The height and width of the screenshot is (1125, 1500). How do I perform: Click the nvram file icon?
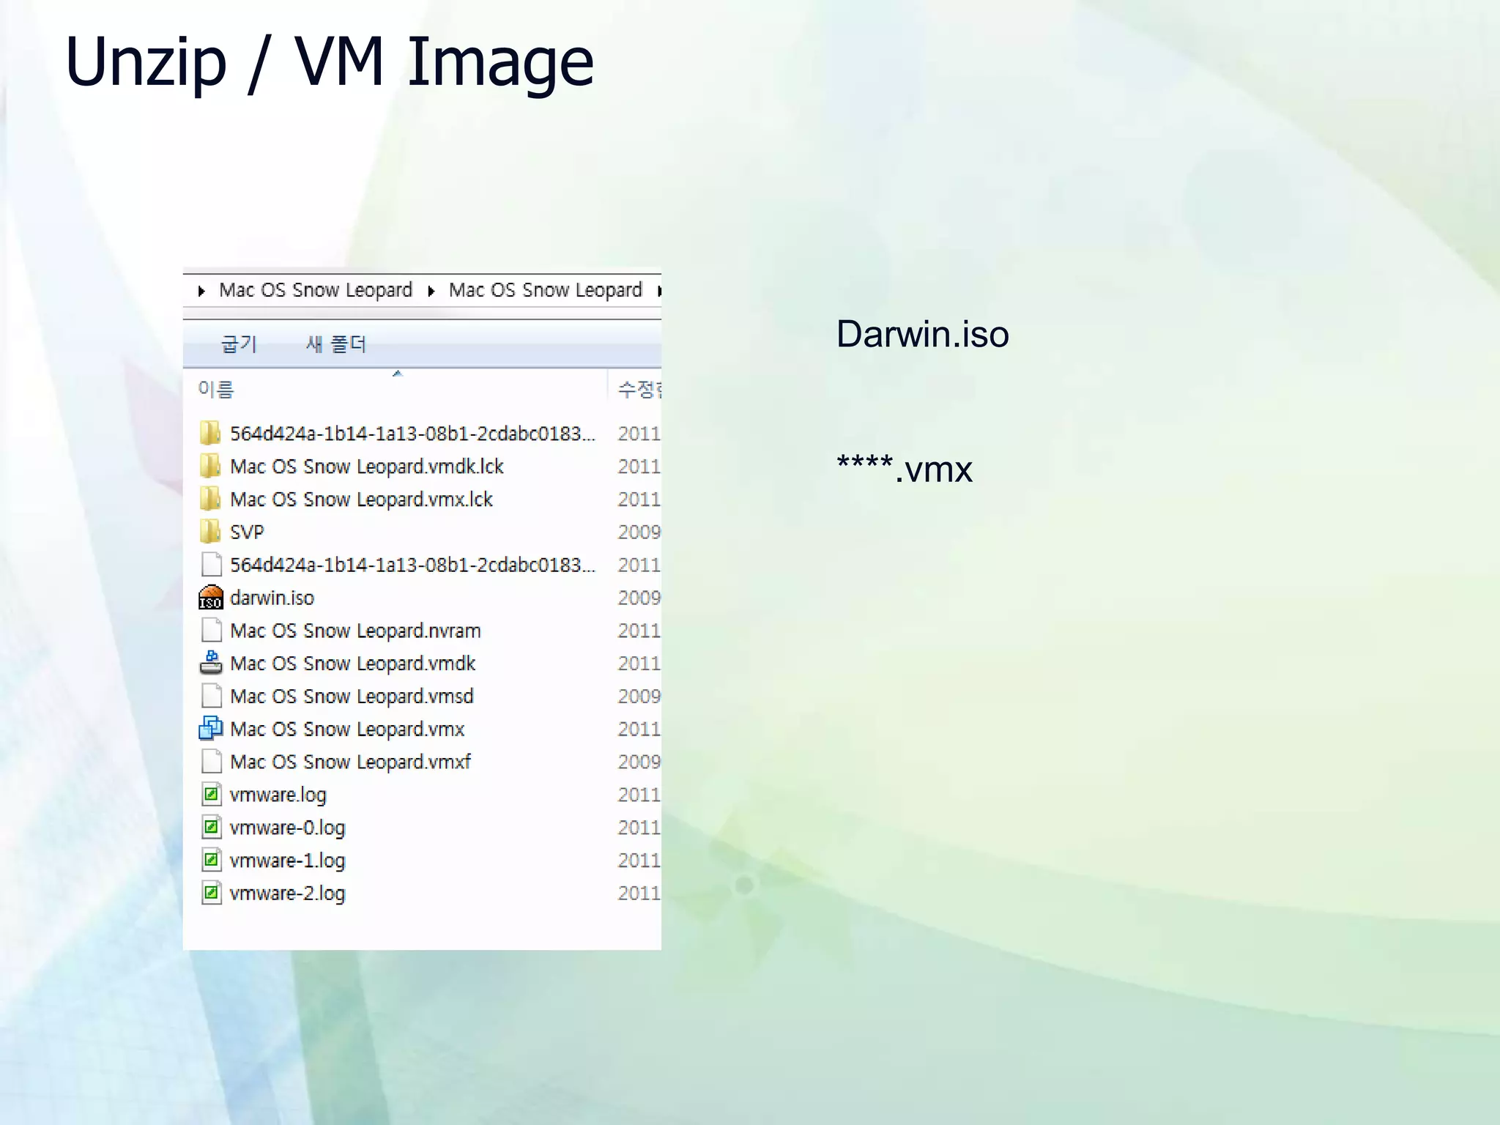pos(211,630)
